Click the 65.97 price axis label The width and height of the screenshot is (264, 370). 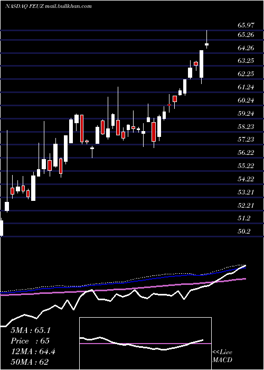(x=246, y=25)
